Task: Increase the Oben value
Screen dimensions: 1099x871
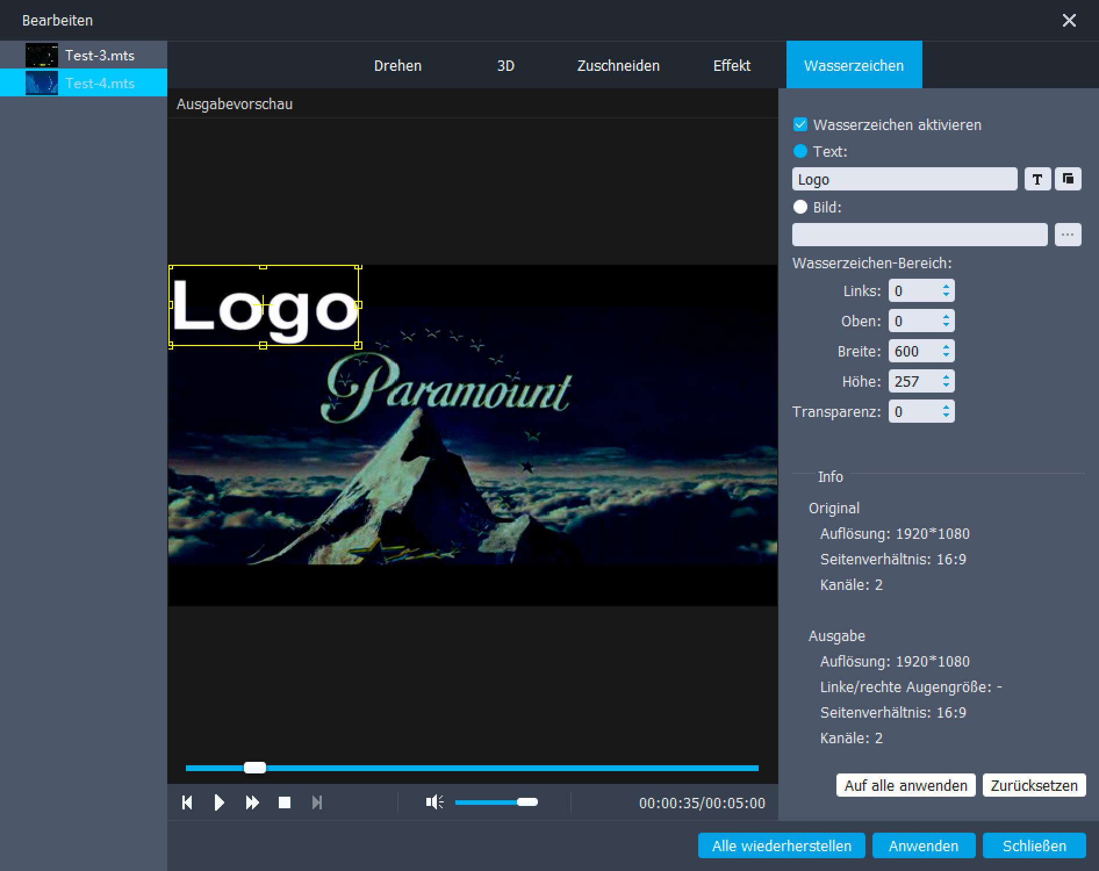Action: [946, 316]
